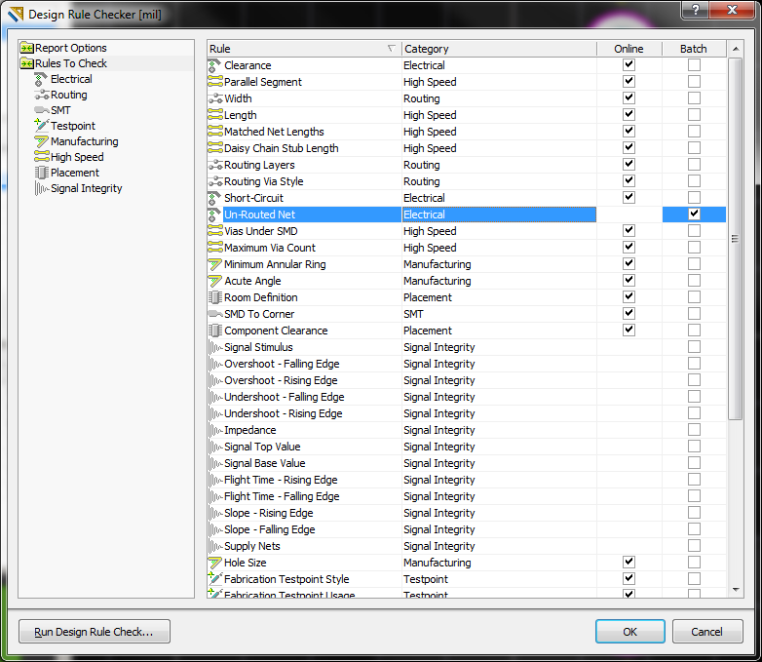This screenshot has width=762, height=662.
Task: Click the Cancel button
Action: pyautogui.click(x=707, y=632)
